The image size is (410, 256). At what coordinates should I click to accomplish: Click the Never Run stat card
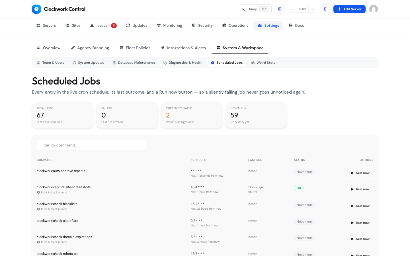coord(256,115)
